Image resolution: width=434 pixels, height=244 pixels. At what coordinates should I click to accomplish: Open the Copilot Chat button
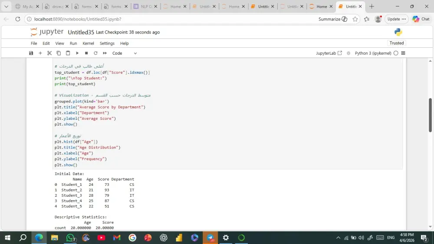click(x=421, y=19)
